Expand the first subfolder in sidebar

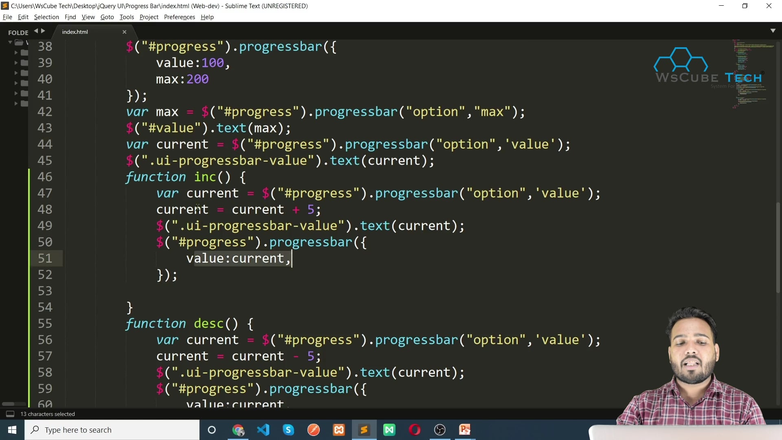pos(16,53)
